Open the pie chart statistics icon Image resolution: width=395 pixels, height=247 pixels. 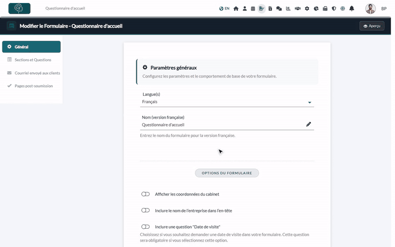tap(316, 8)
